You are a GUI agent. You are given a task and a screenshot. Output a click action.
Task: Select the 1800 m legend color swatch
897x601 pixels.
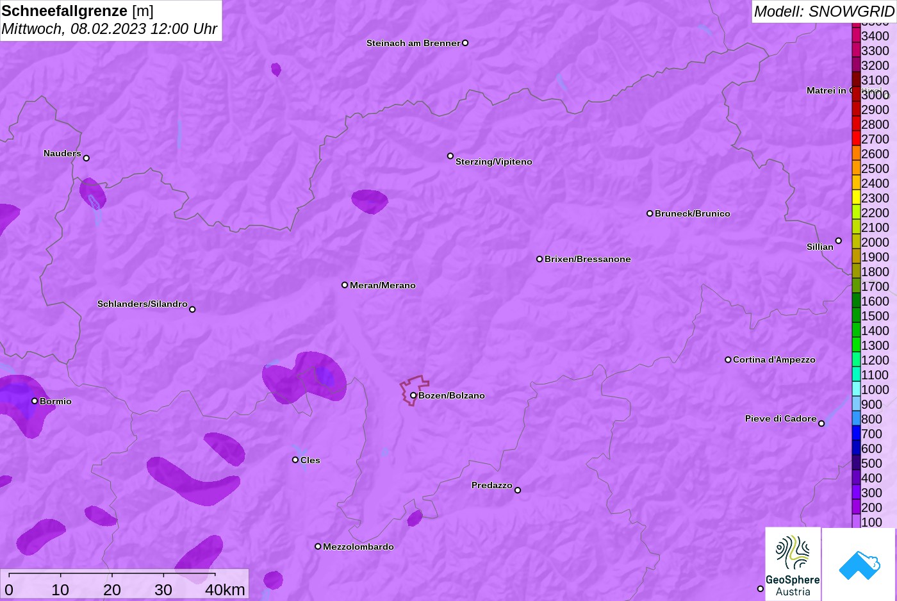[x=856, y=272]
